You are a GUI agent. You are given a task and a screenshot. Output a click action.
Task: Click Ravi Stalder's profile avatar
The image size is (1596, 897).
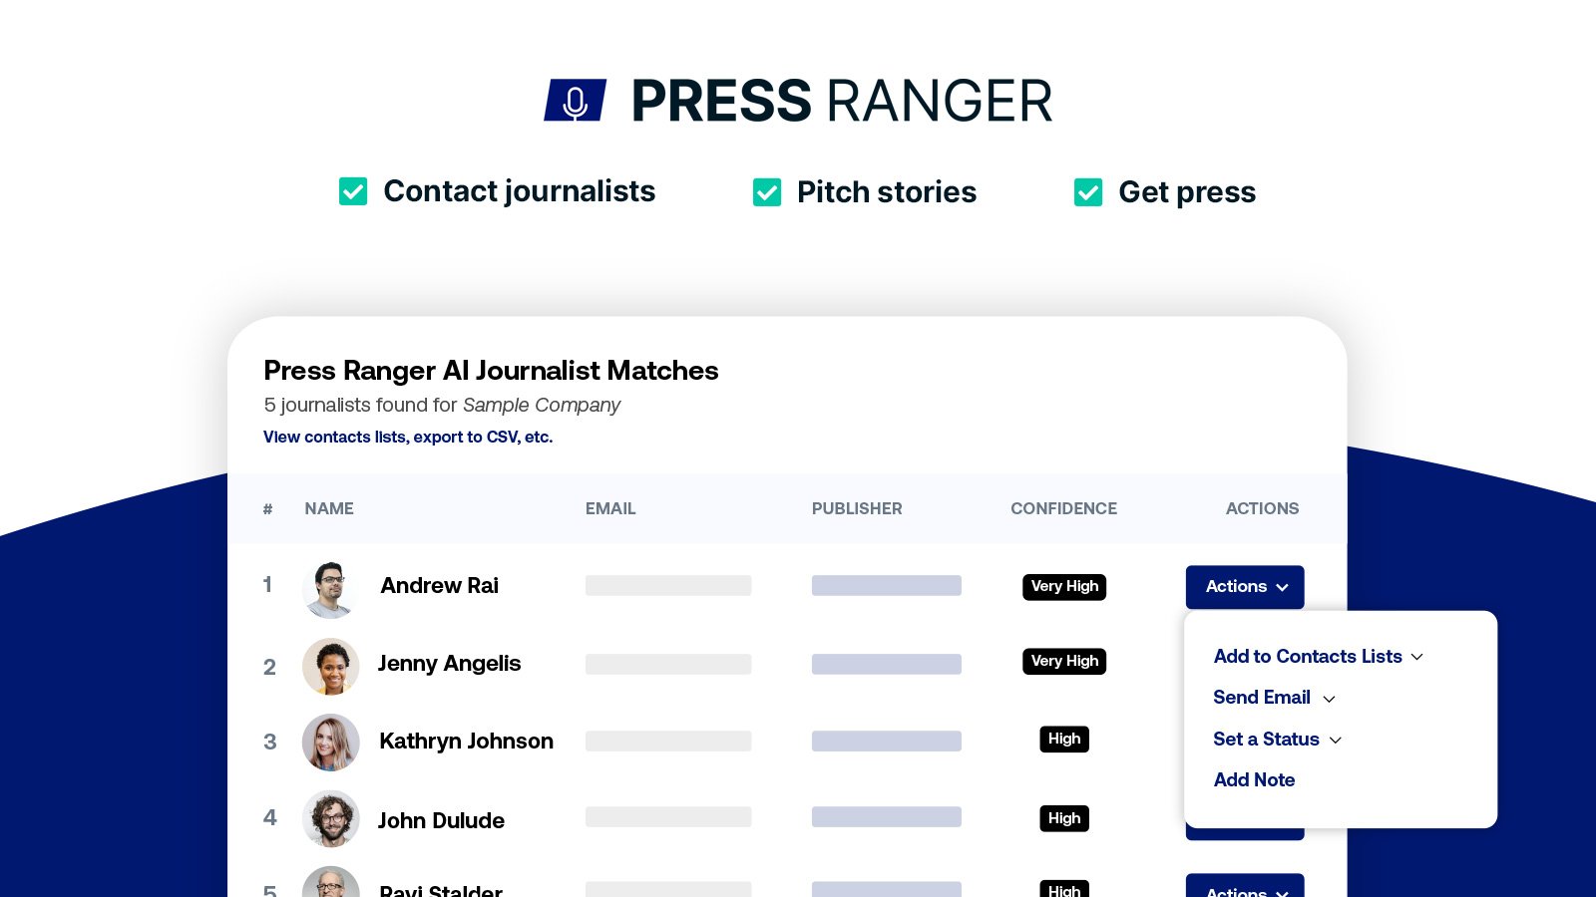[330, 885]
